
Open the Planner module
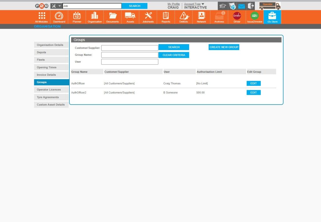[77, 17]
